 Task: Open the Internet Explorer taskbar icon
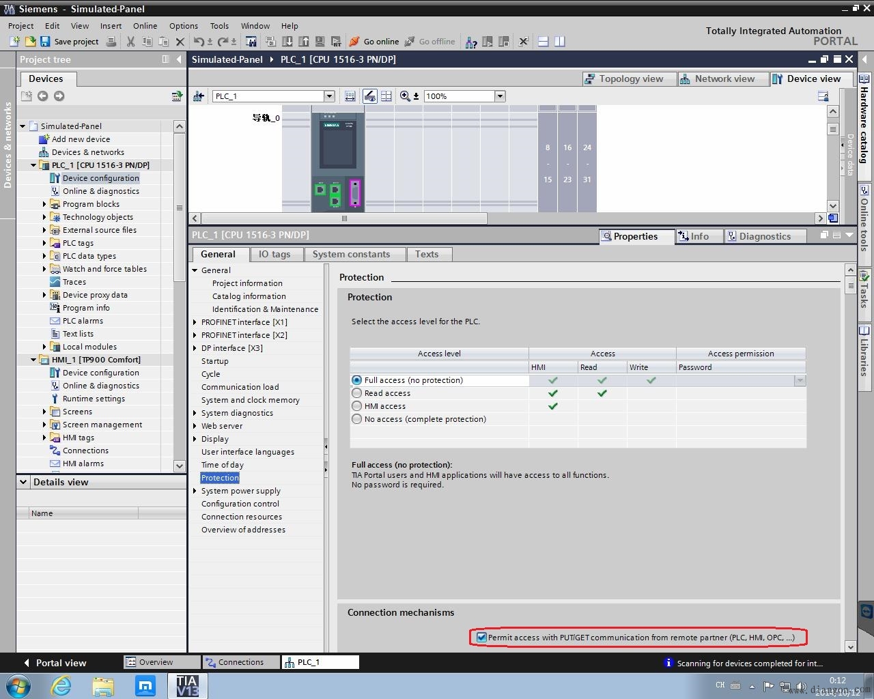tap(61, 685)
